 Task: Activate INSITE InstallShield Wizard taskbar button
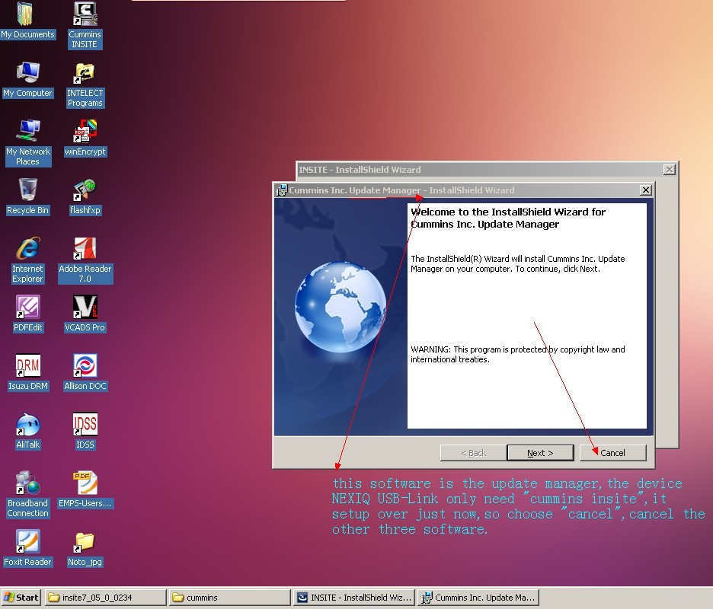(354, 598)
